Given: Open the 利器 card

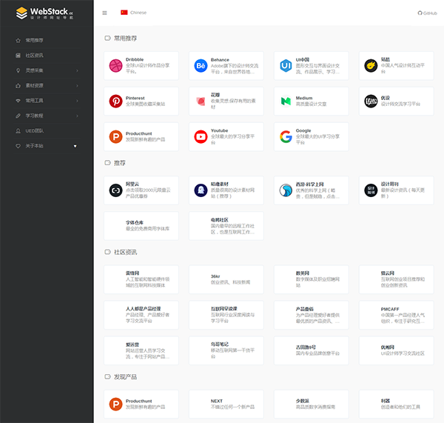Looking at the screenshot, I should [x=397, y=404].
